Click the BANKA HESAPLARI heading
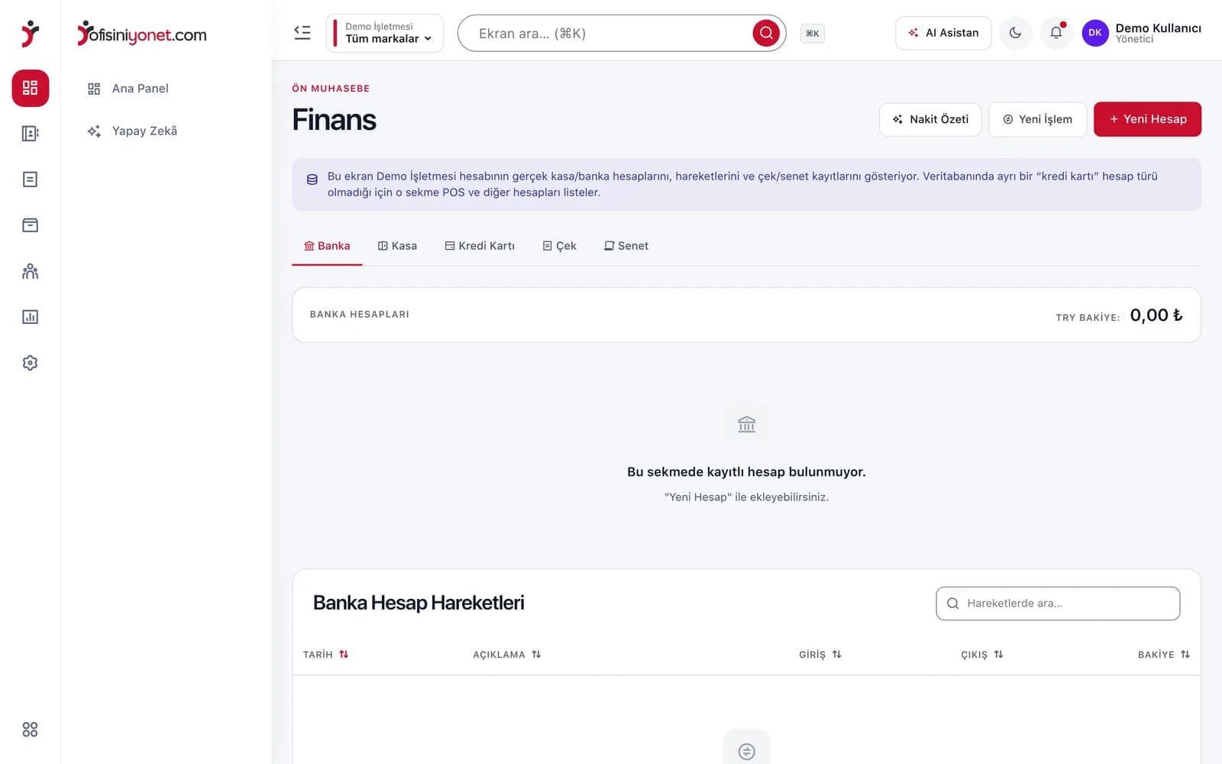Screen dimensions: 1222x764 [x=360, y=314]
